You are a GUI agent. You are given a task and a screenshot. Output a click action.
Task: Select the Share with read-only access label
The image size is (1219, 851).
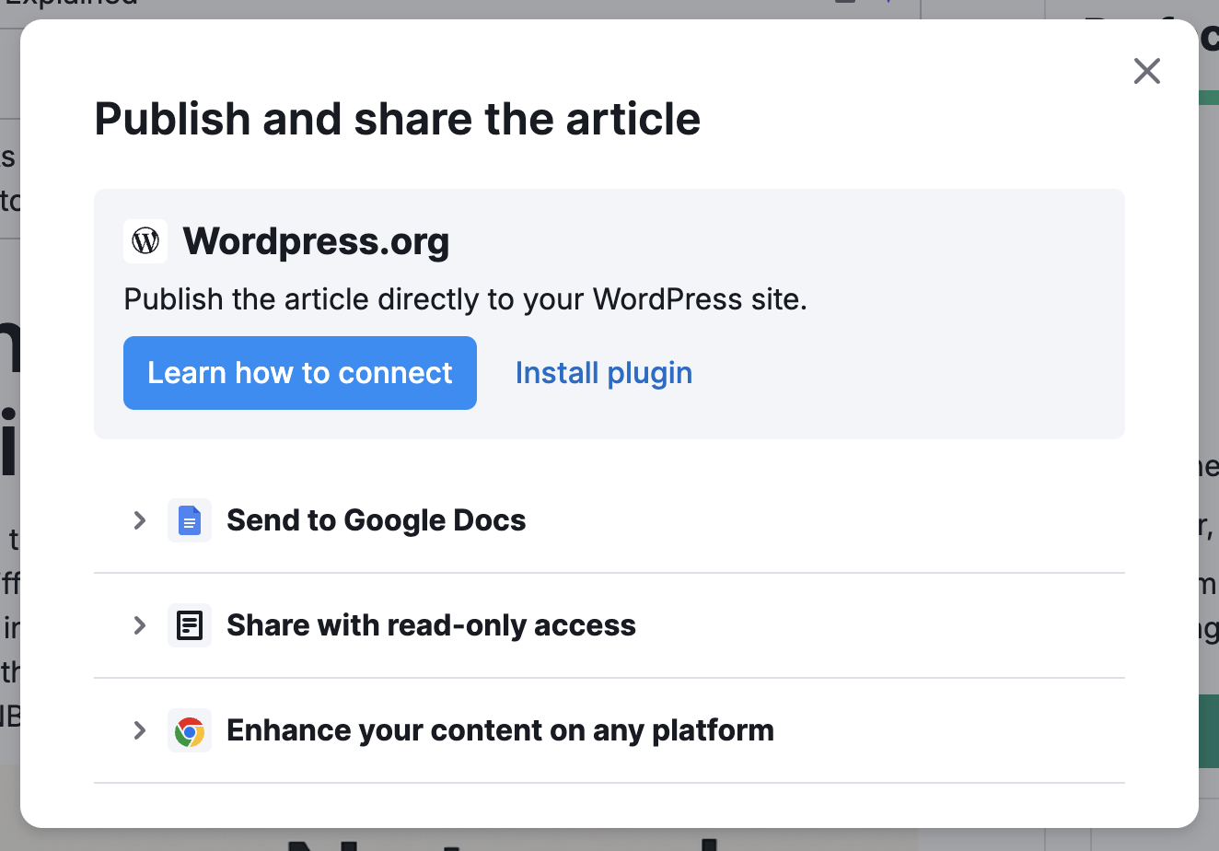pyautogui.click(x=431, y=625)
